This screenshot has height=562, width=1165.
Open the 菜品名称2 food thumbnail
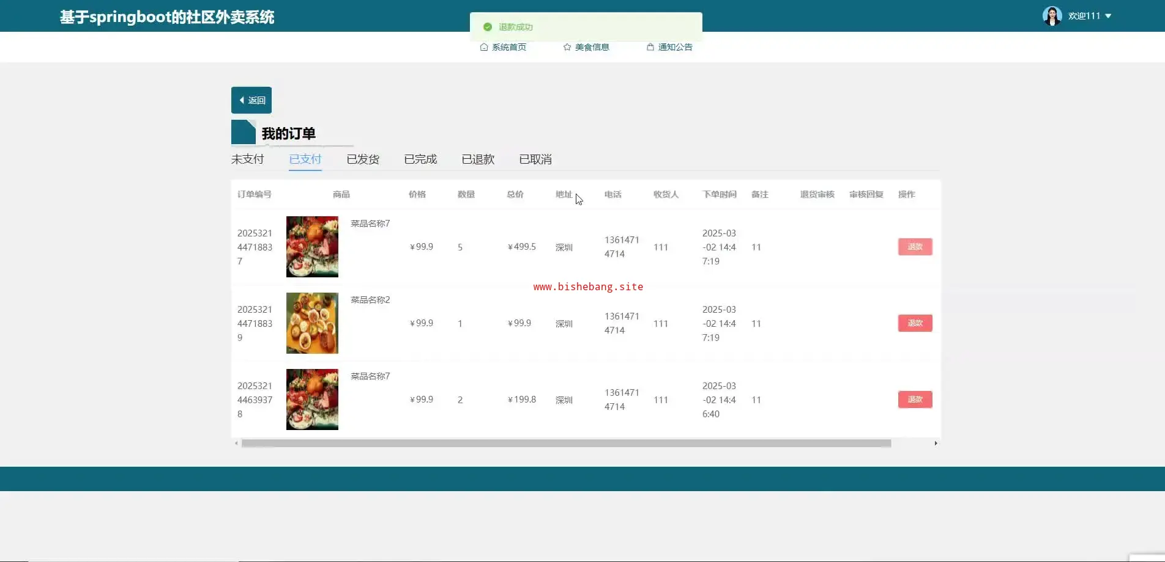(x=312, y=323)
